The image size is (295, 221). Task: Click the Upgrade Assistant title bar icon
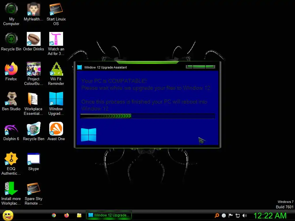point(80,67)
